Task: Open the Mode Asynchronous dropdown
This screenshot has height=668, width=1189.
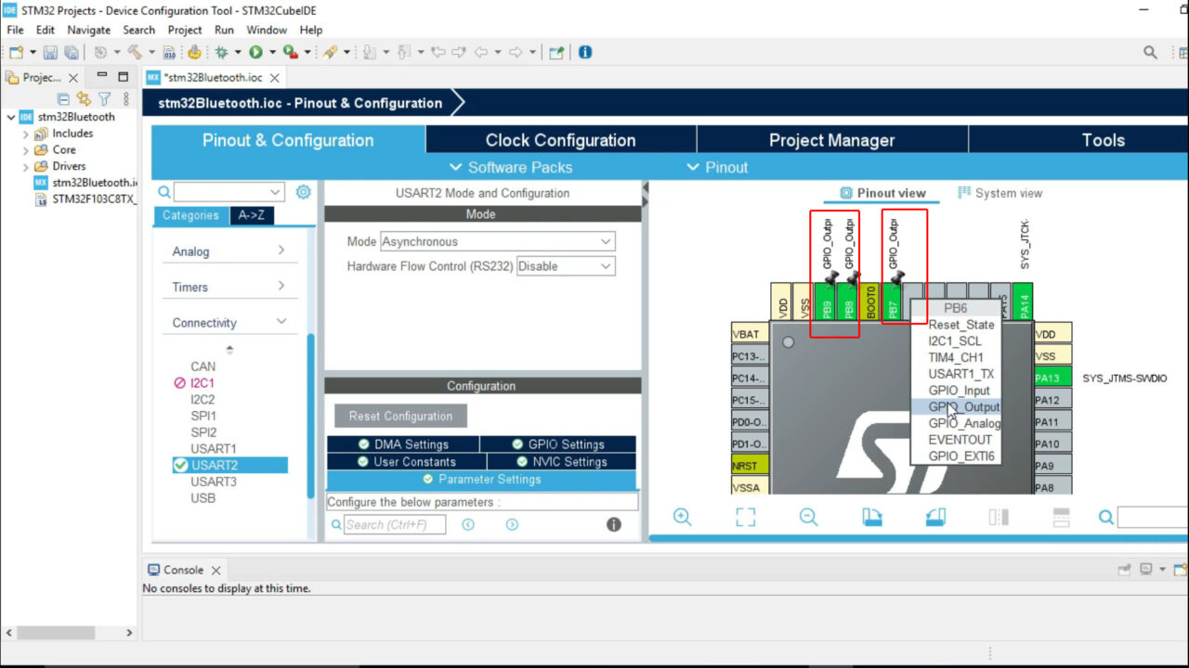Action: coord(497,241)
